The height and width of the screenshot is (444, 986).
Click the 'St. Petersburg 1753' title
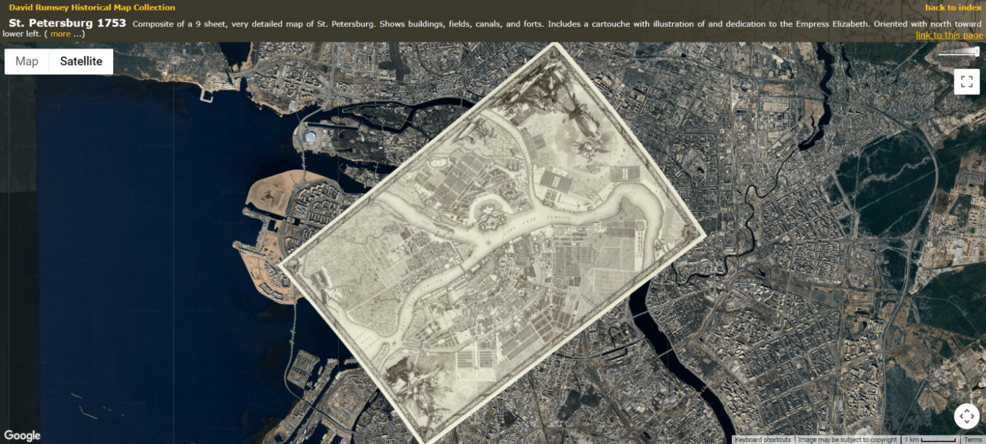[x=67, y=23]
